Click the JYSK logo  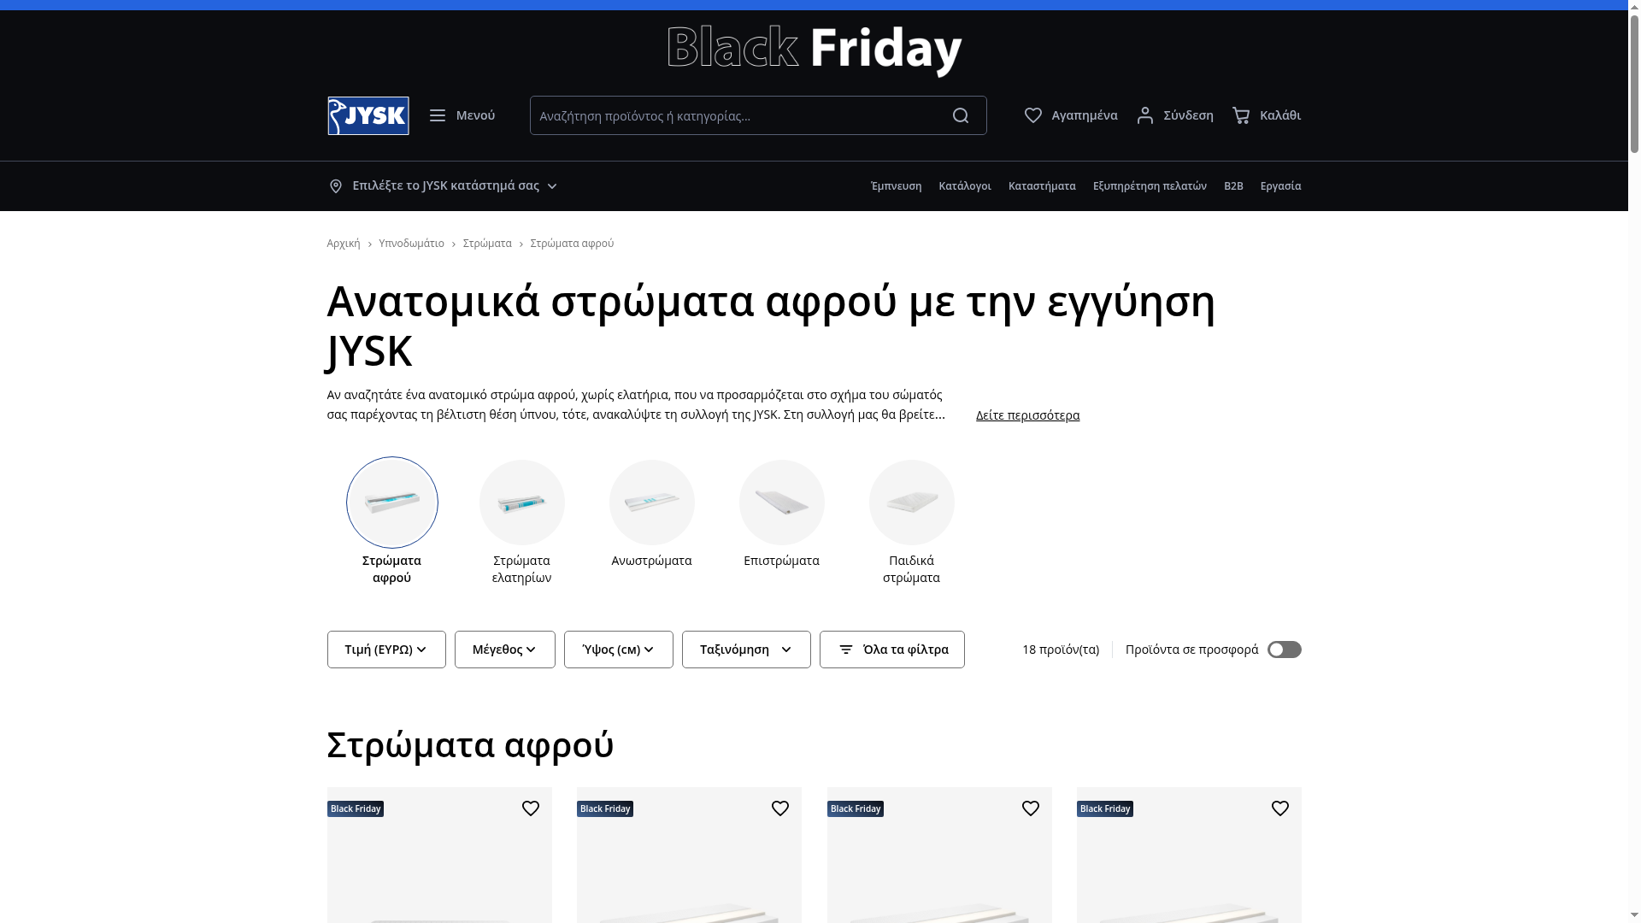pyautogui.click(x=368, y=115)
